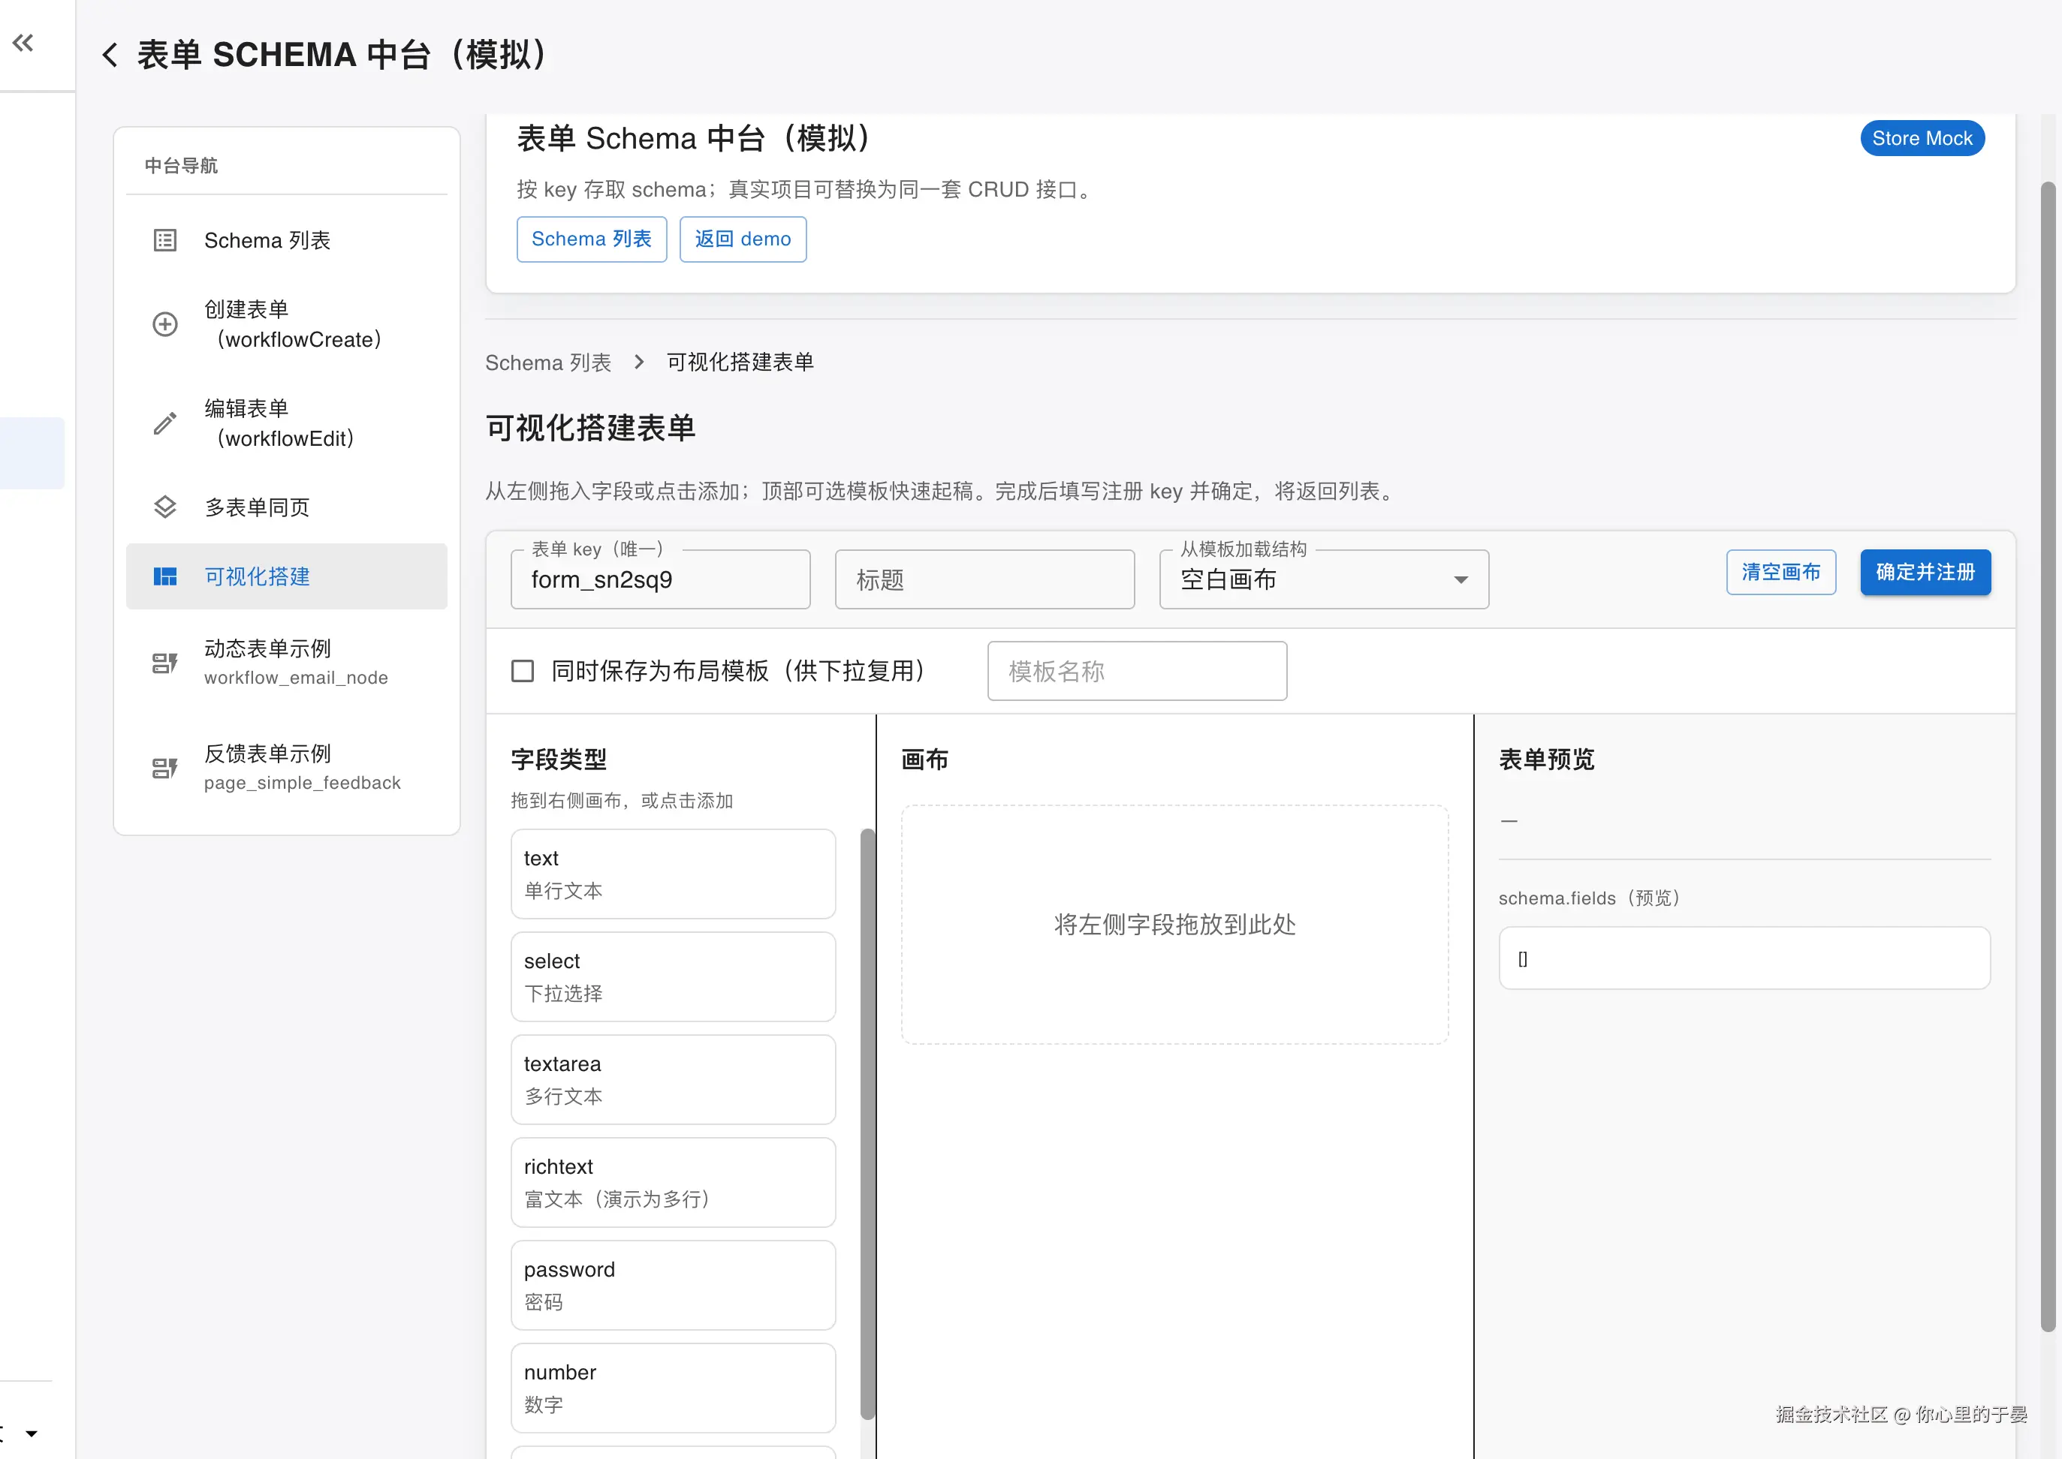
Task: Click the page vertical scrollbar
Action: [2048, 757]
